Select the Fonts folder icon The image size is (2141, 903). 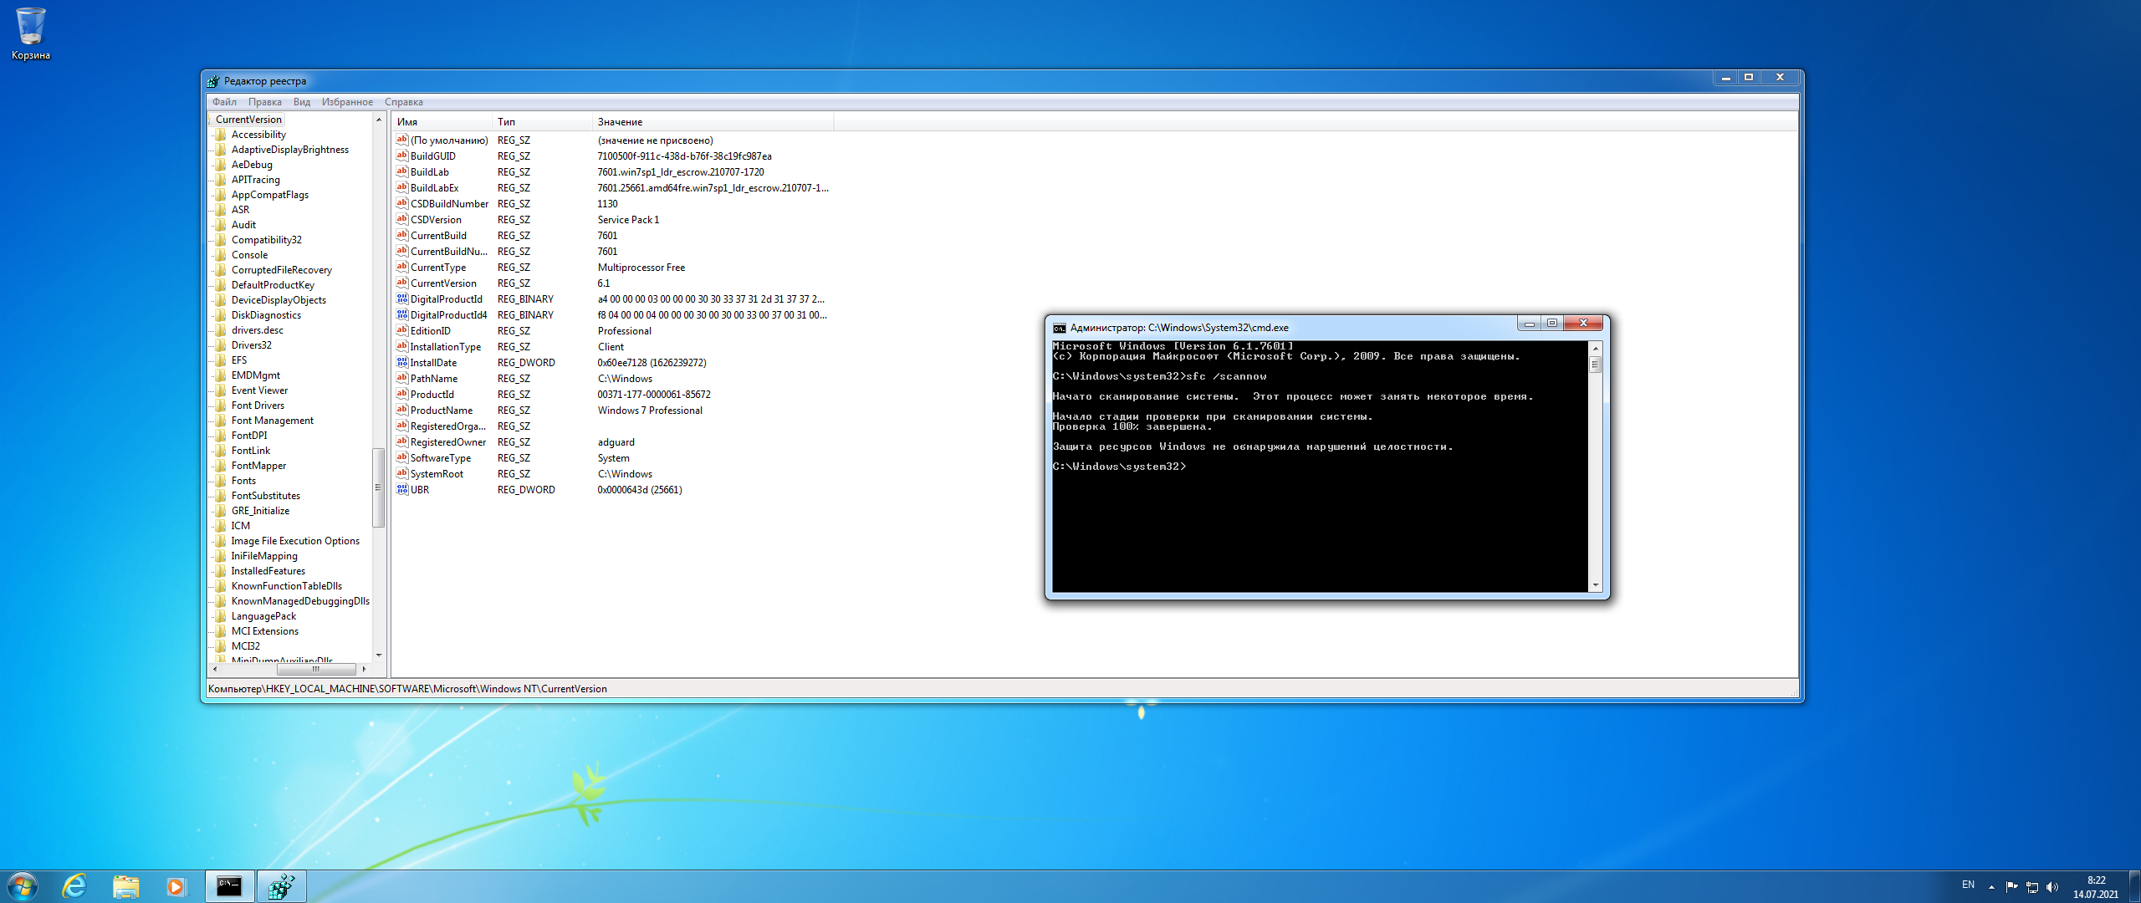pos(221,481)
